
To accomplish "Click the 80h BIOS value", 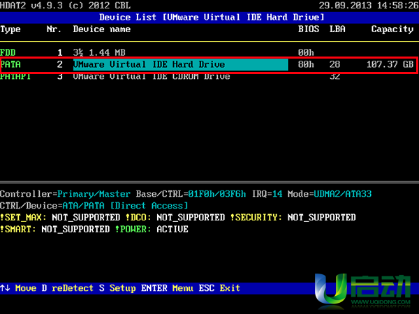I will pyautogui.click(x=306, y=64).
